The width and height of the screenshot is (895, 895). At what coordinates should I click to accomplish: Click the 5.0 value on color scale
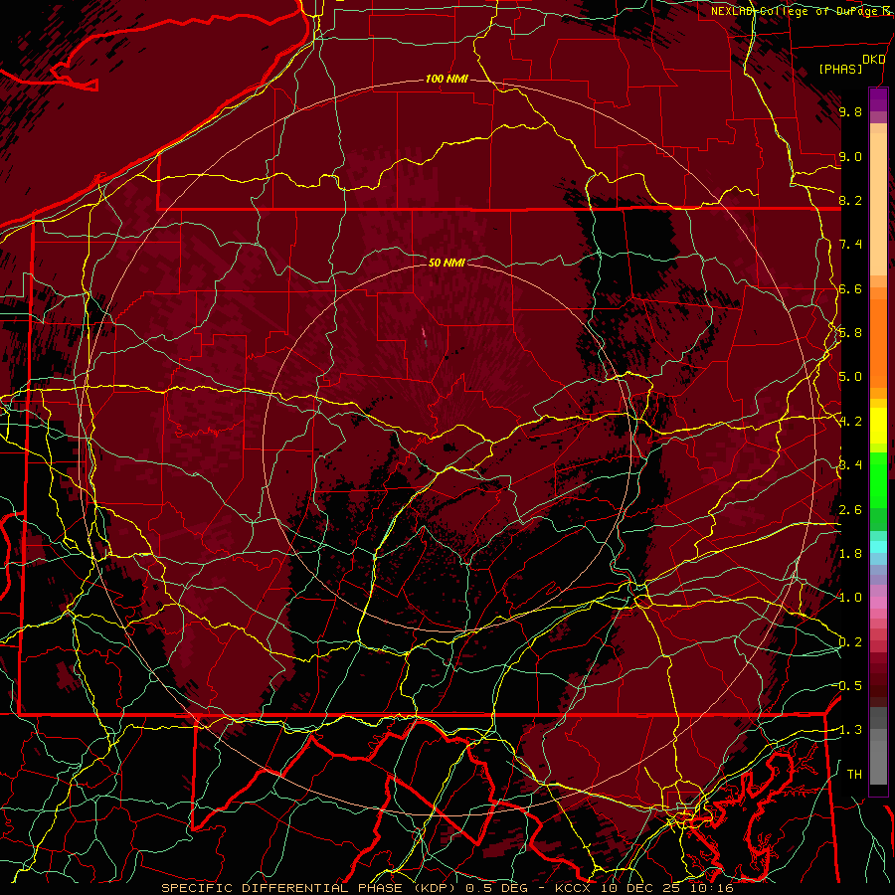850,377
